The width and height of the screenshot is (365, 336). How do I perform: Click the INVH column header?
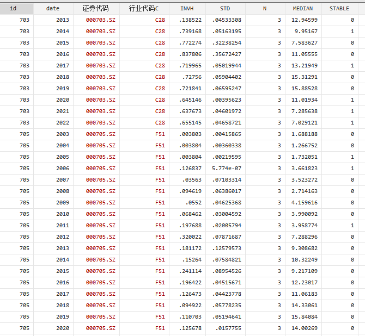coord(187,9)
